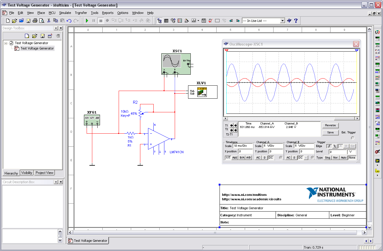Screen dimensions: 383x251
Task: Click the Undo arrow icon
Action: point(69,21)
